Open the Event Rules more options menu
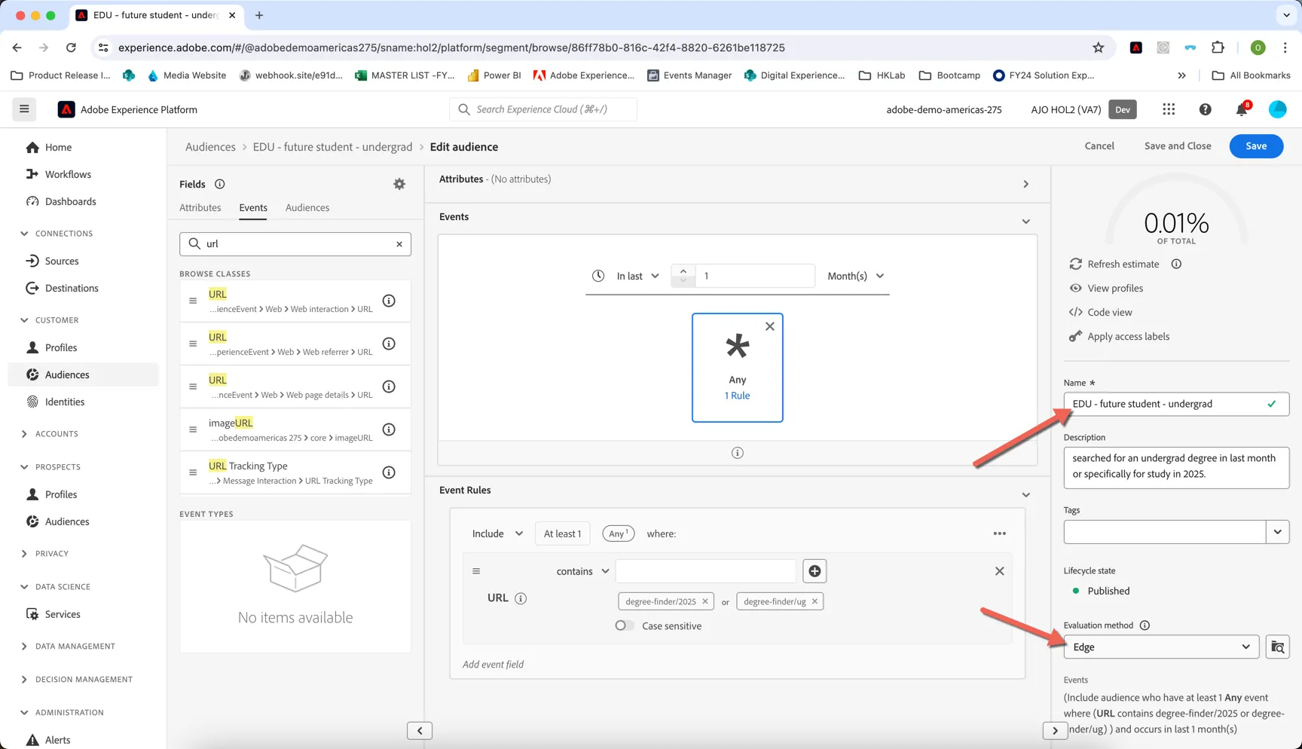1302x749 pixels. (1000, 533)
